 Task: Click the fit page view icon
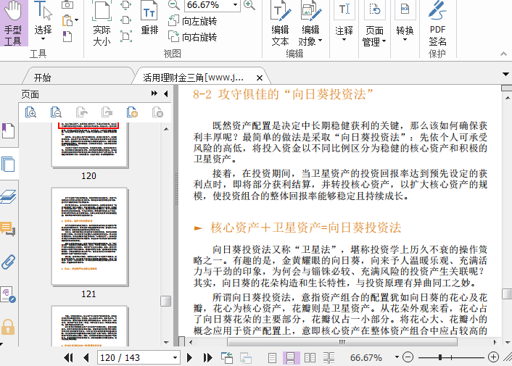(126, 4)
